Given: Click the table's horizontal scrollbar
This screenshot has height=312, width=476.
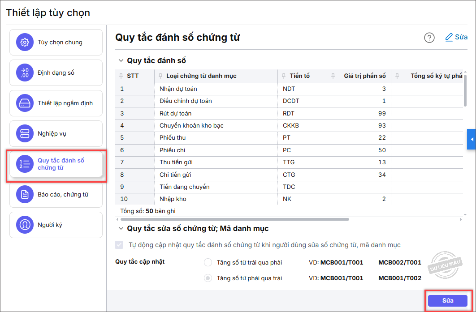Looking at the screenshot, I should pyautogui.click(x=234, y=219).
